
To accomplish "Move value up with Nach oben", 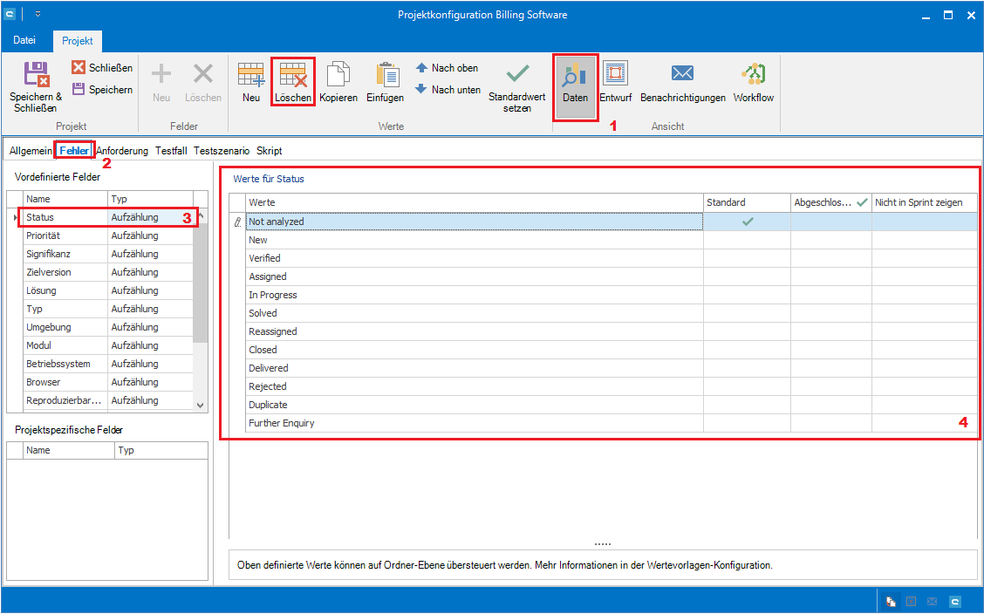I will [447, 68].
